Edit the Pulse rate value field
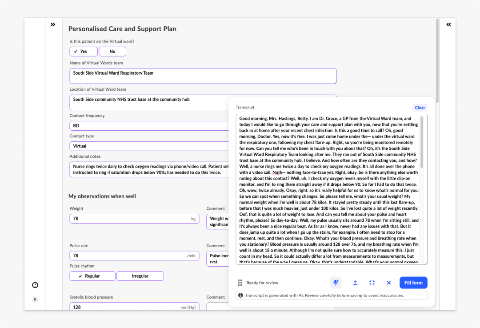The height and width of the screenshot is (328, 480). (134, 256)
